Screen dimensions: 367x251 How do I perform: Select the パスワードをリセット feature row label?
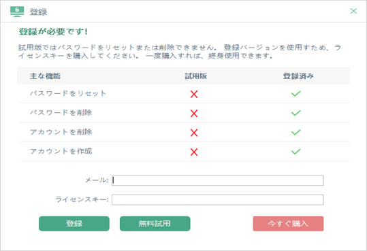[x=68, y=93]
